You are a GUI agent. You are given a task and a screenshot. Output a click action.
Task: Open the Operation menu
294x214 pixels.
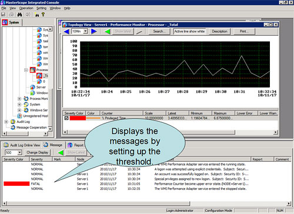click(26, 8)
